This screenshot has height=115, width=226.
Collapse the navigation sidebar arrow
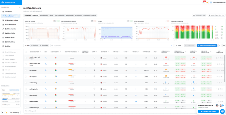point(19,7)
